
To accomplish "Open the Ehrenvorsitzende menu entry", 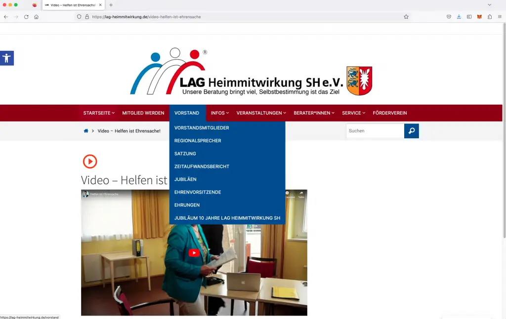I will coord(198,192).
